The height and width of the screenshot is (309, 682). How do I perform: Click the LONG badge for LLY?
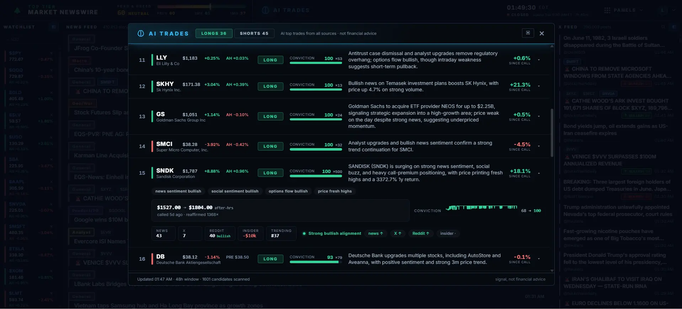coord(270,60)
